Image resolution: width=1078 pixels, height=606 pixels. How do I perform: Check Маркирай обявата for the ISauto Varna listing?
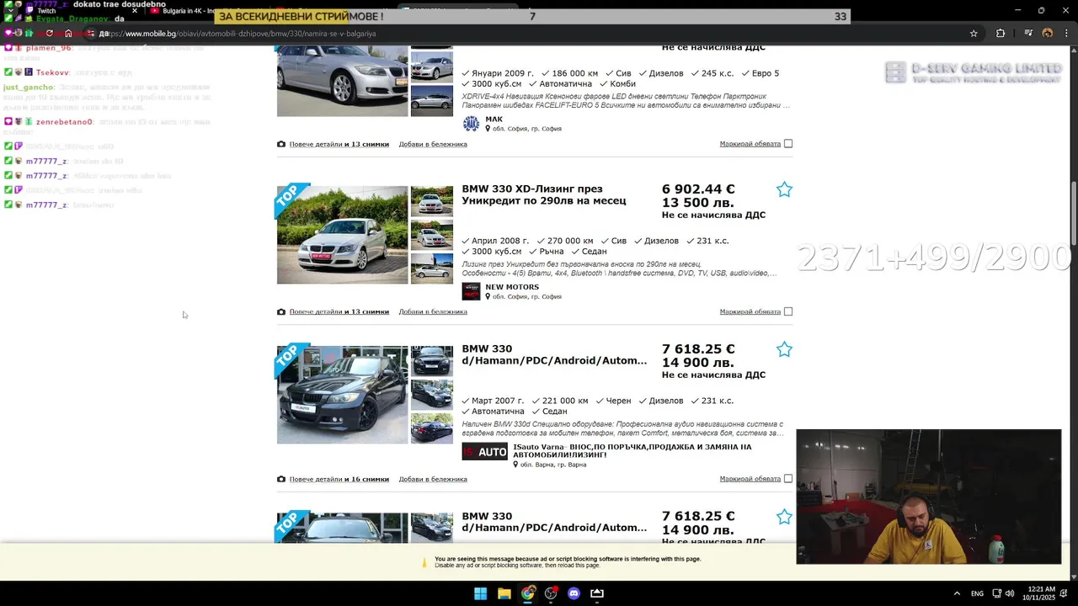click(x=788, y=479)
